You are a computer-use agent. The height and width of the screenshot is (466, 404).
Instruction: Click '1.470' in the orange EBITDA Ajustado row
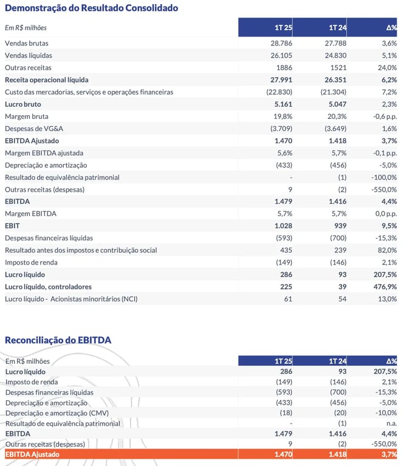pyautogui.click(x=283, y=454)
